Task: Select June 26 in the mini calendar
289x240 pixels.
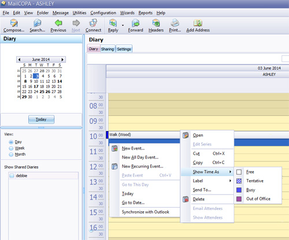Action: [x=48, y=92]
